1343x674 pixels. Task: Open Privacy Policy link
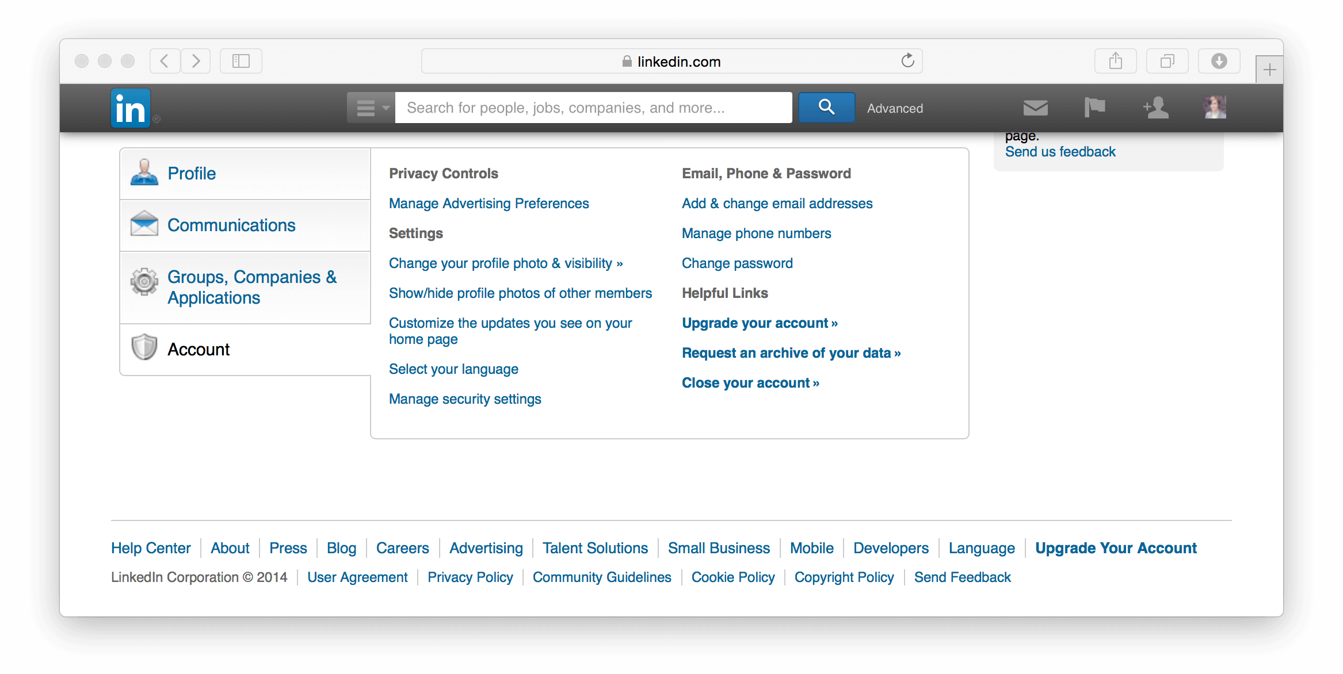(x=470, y=577)
